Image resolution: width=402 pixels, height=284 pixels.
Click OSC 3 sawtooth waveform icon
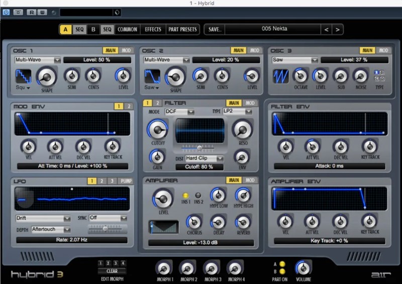[x=281, y=76]
